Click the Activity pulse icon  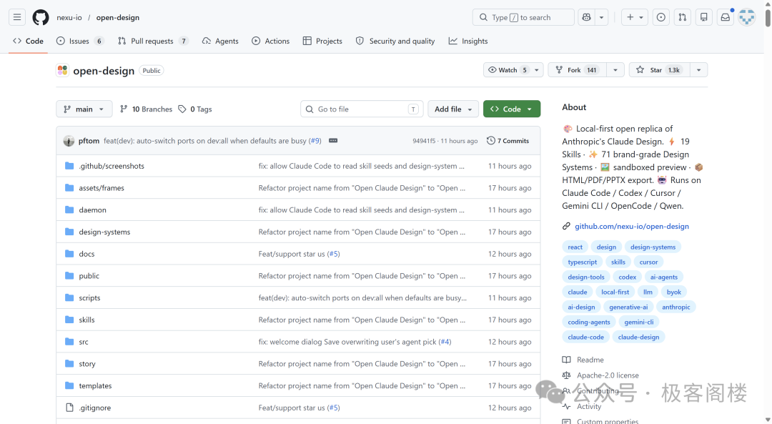click(x=567, y=406)
